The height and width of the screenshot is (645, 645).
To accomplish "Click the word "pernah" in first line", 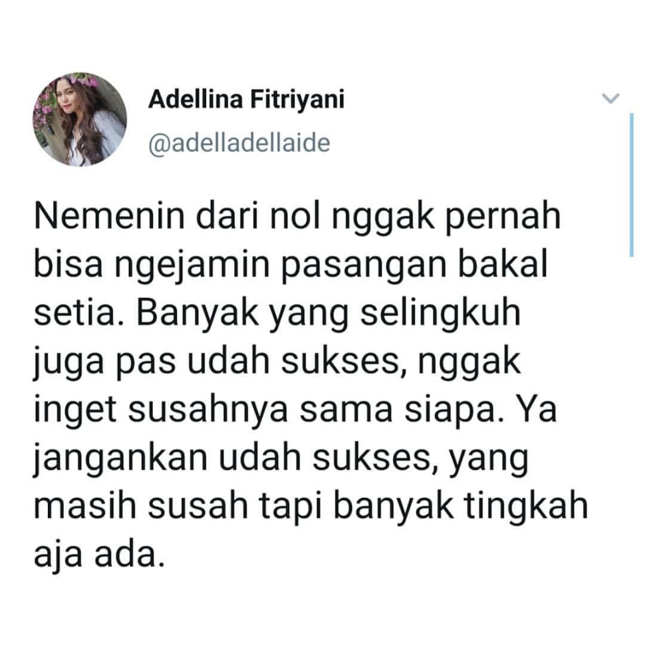I will tap(503, 216).
